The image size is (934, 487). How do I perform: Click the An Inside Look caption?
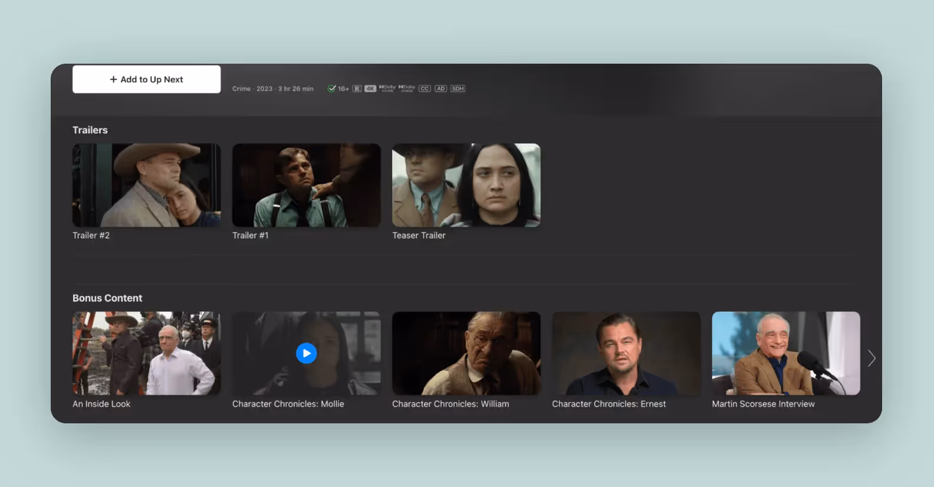pyautogui.click(x=101, y=404)
